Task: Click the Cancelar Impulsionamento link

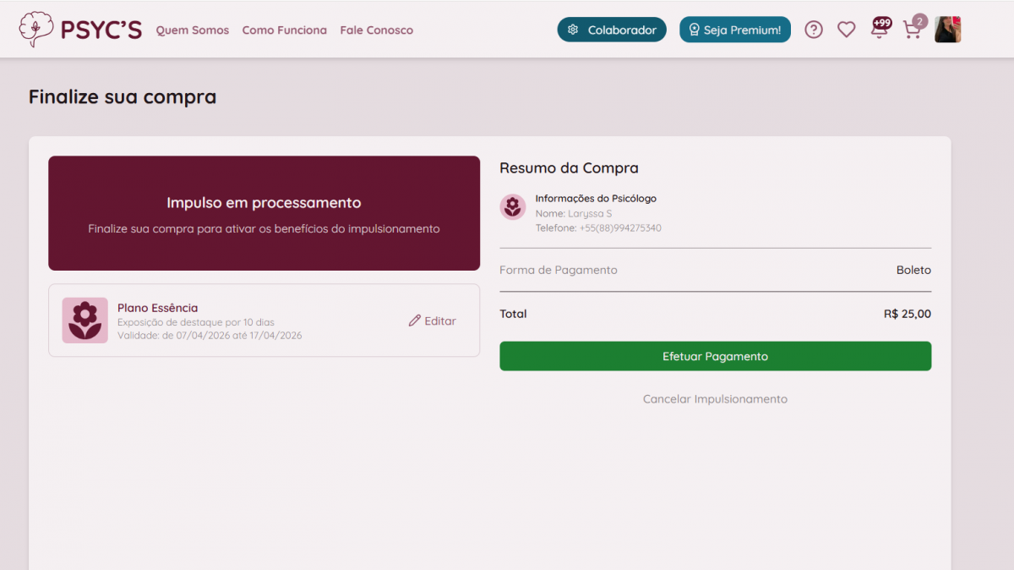Action: click(x=715, y=399)
